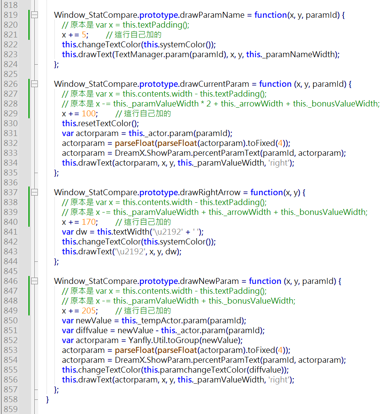Click the orange number 100
This screenshot has height=414, width=392.
[x=88, y=114]
